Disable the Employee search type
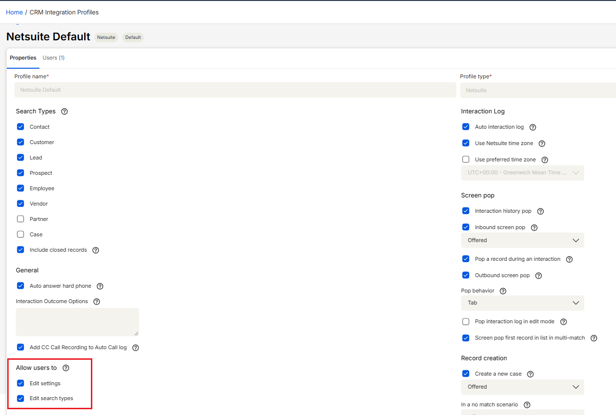The width and height of the screenshot is (616, 415). pyautogui.click(x=21, y=188)
